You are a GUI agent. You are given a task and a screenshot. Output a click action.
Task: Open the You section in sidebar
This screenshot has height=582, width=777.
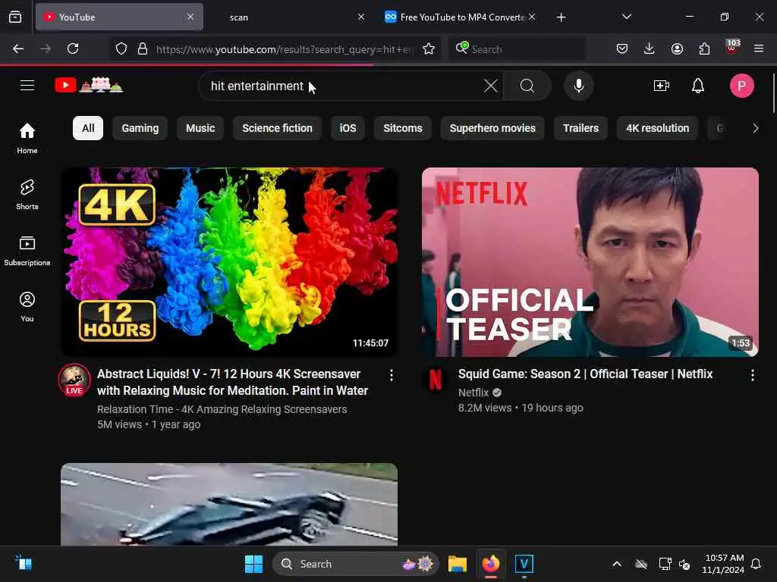pyautogui.click(x=27, y=307)
